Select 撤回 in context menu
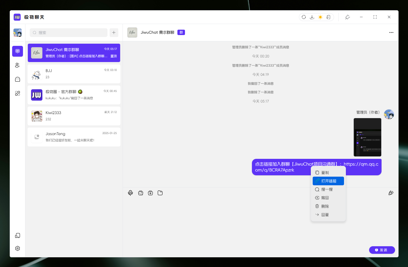 325,198
